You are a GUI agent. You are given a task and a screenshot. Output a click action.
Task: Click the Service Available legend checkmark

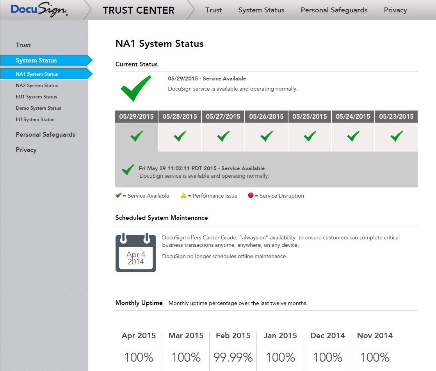[x=118, y=196]
